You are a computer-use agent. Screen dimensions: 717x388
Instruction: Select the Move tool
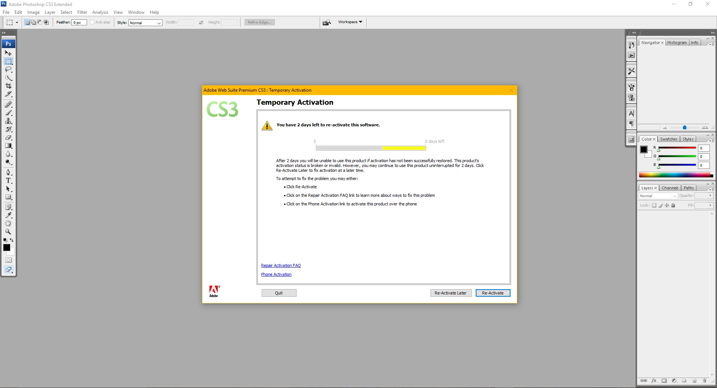click(8, 53)
